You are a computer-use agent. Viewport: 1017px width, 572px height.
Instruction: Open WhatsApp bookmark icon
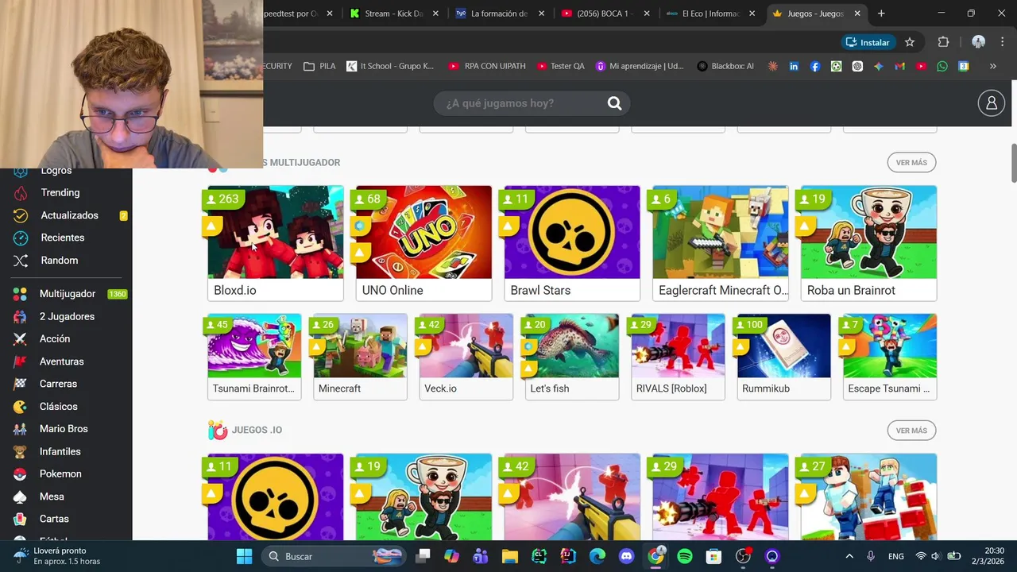click(x=942, y=67)
